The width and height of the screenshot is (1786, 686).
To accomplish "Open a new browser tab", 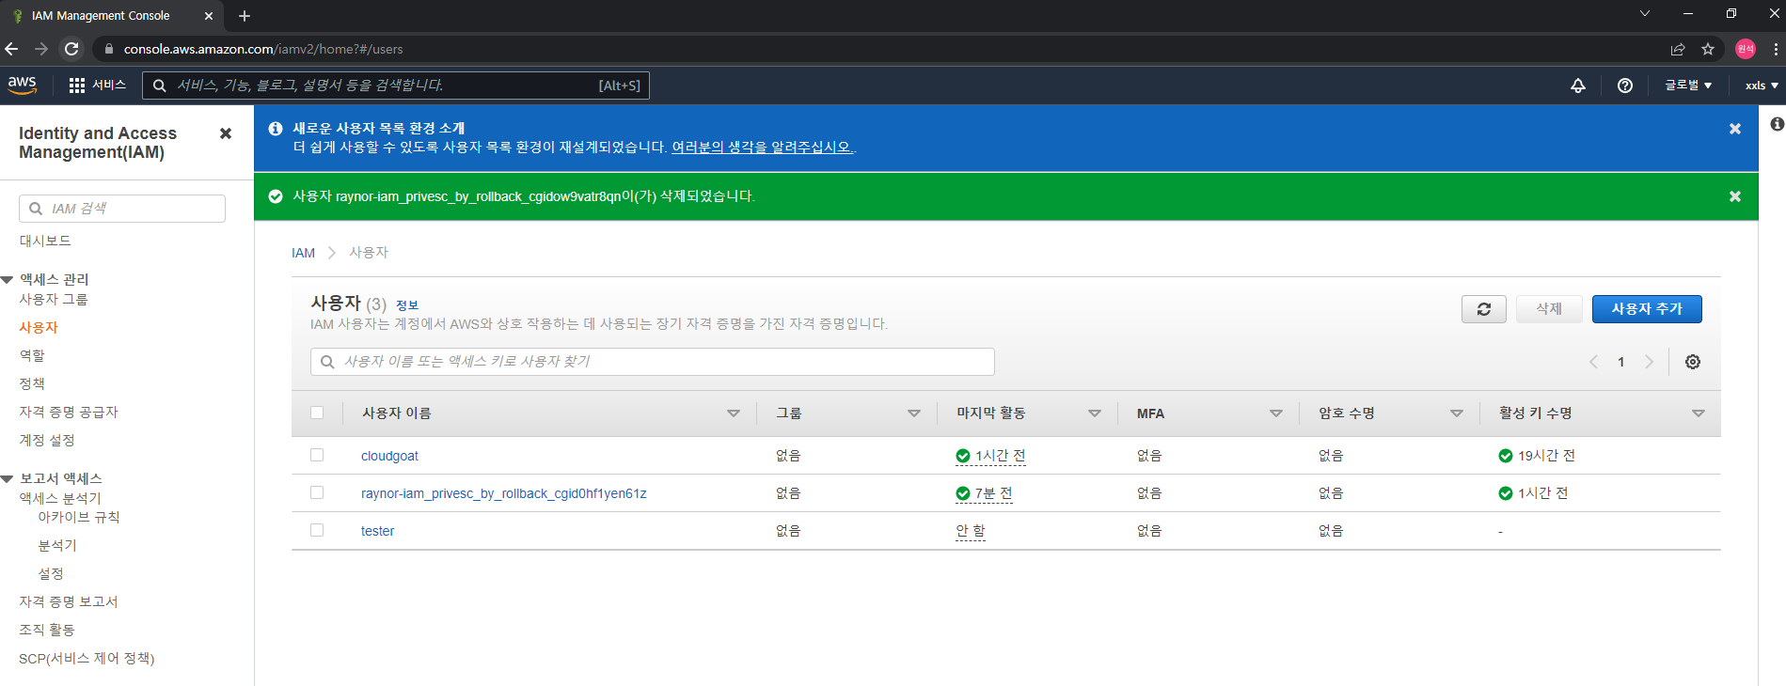I will point(245,16).
